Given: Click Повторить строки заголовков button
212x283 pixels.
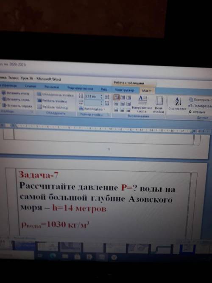Looking at the screenshot, I should click(200, 99).
